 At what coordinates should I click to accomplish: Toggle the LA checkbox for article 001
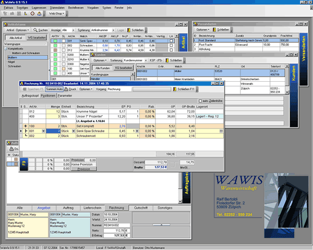click(x=171, y=41)
